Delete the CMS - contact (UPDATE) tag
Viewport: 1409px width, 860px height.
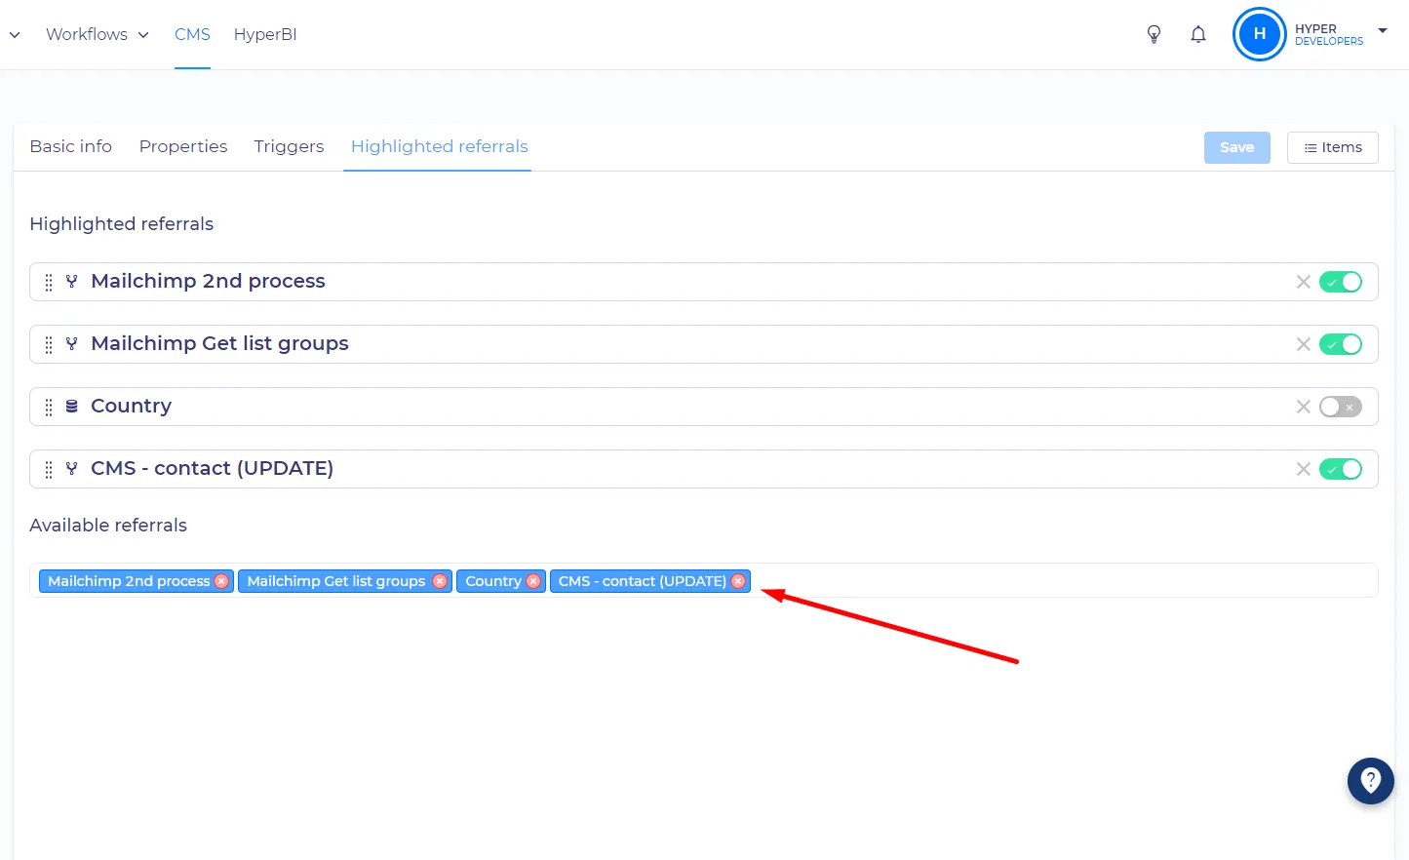click(738, 581)
